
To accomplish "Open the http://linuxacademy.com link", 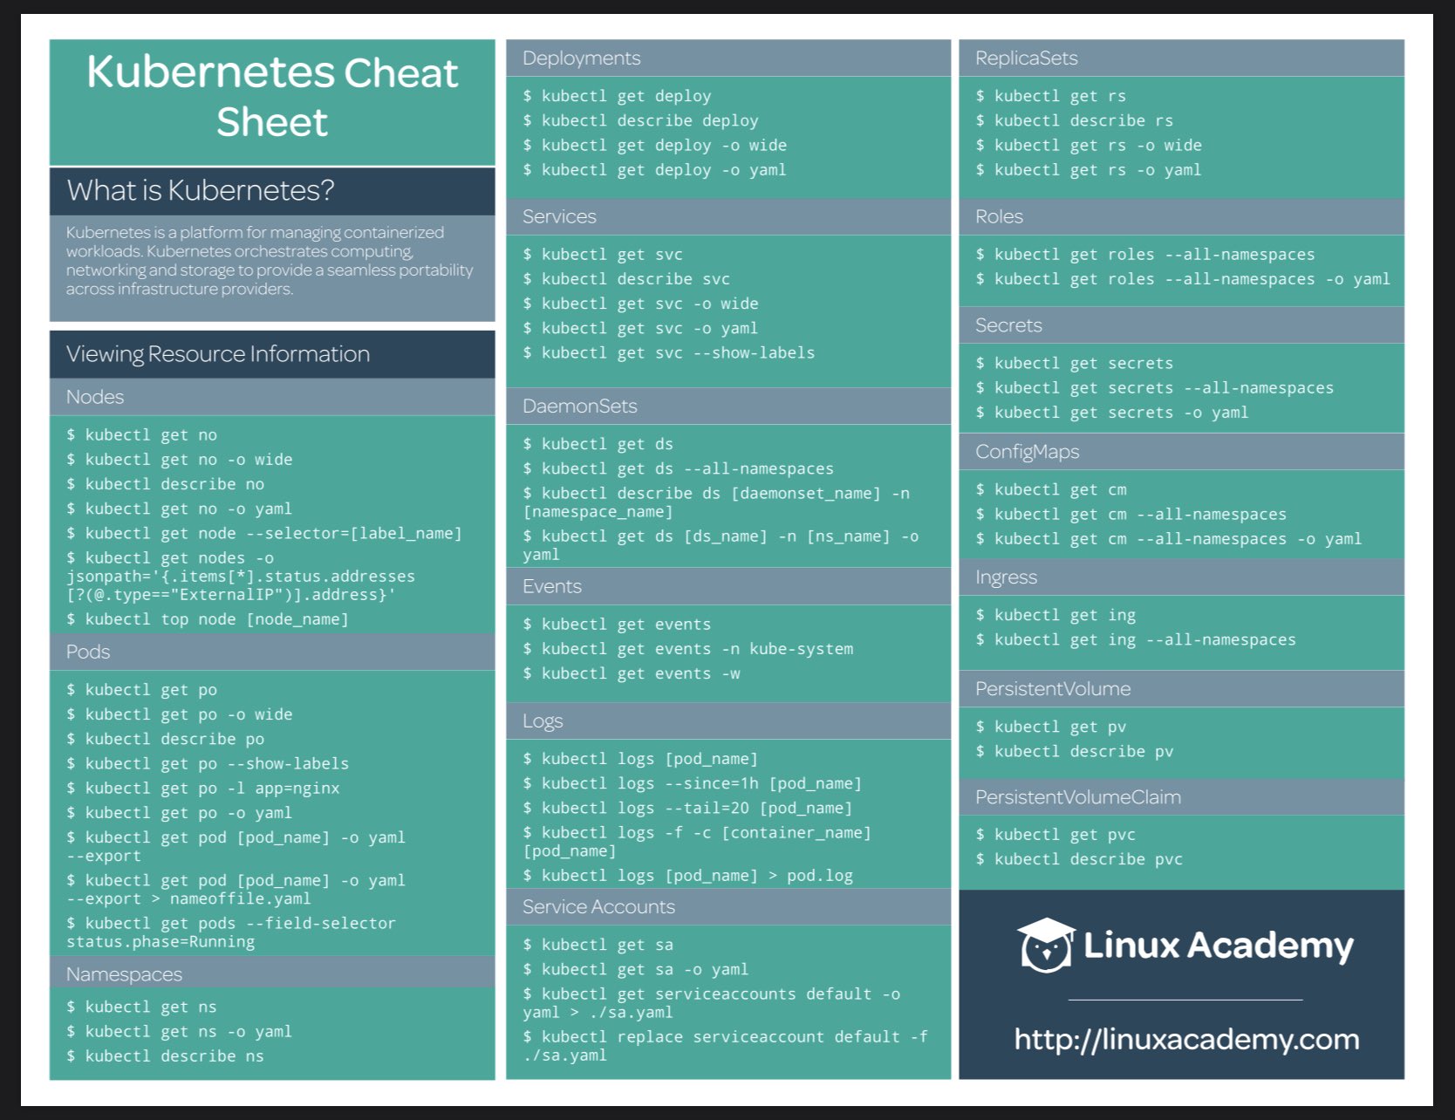I will tap(1186, 1040).
